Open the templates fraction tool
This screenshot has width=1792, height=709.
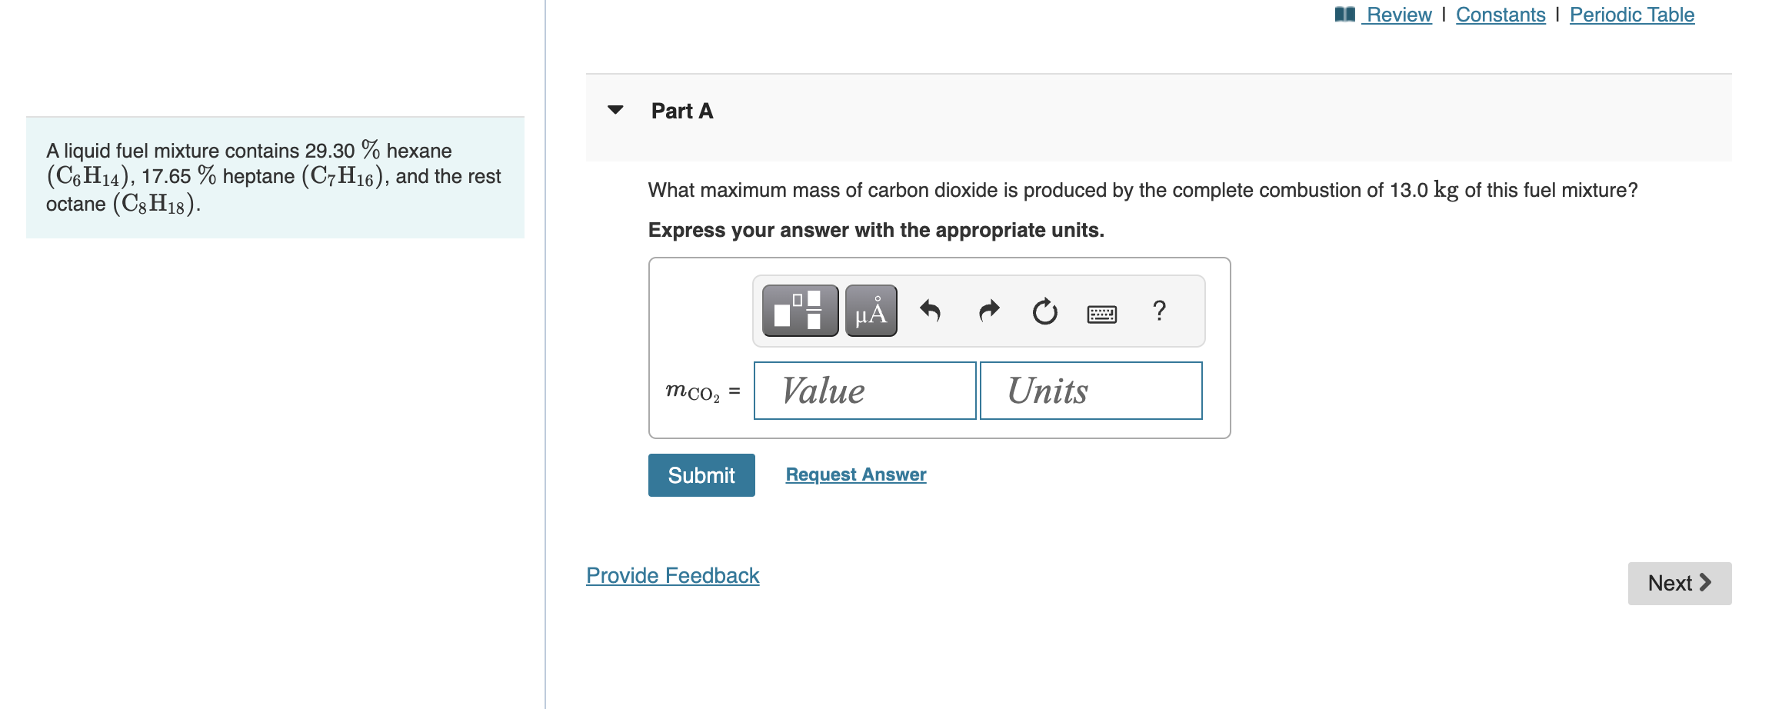tap(800, 311)
